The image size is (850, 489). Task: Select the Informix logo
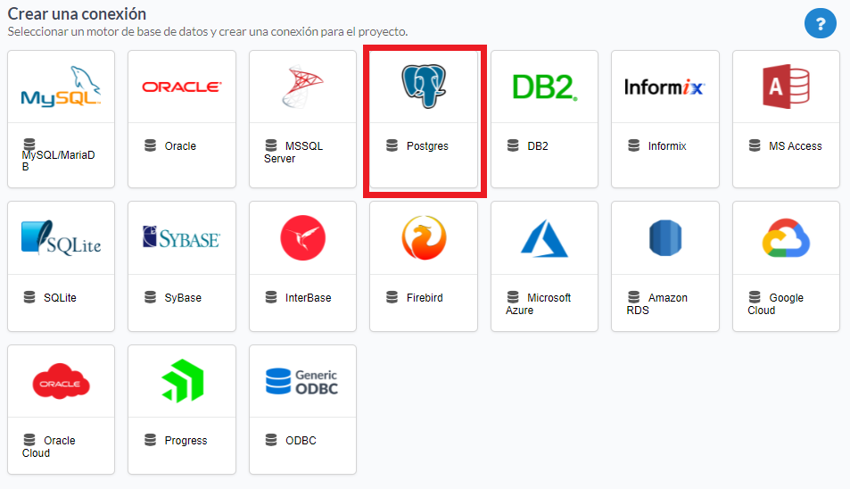[664, 87]
